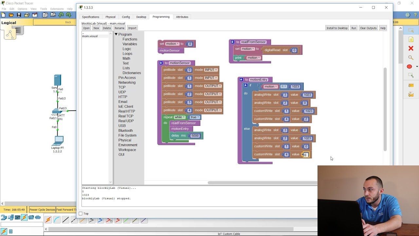The width and height of the screenshot is (419, 236).
Task: Pick the Console light blue cable
Action: click(57, 220)
